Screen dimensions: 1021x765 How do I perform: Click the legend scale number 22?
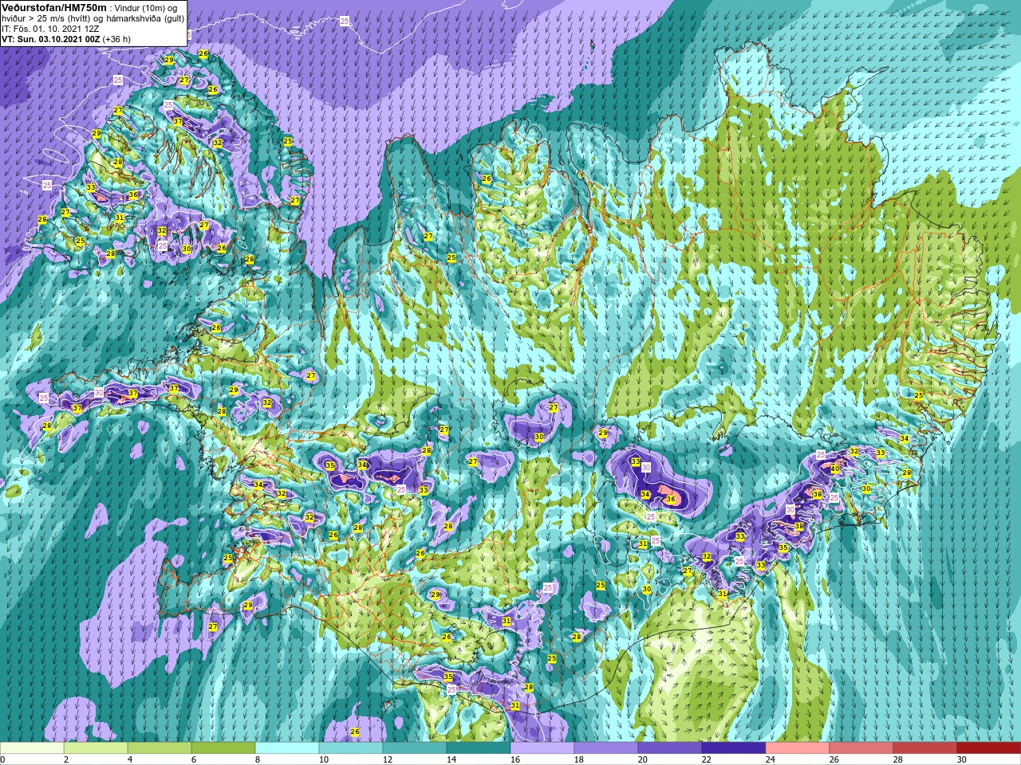[707, 759]
